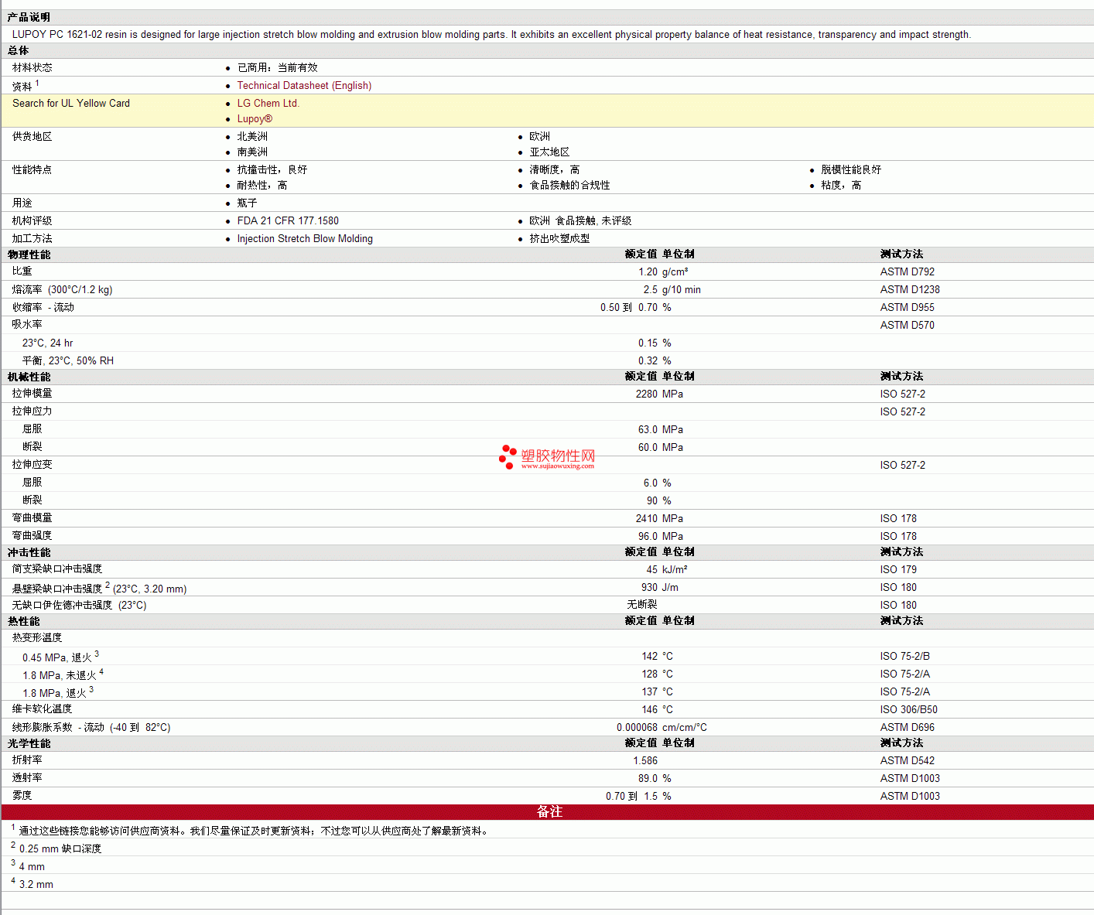Select the 'ASTM D542' test method

(x=907, y=761)
